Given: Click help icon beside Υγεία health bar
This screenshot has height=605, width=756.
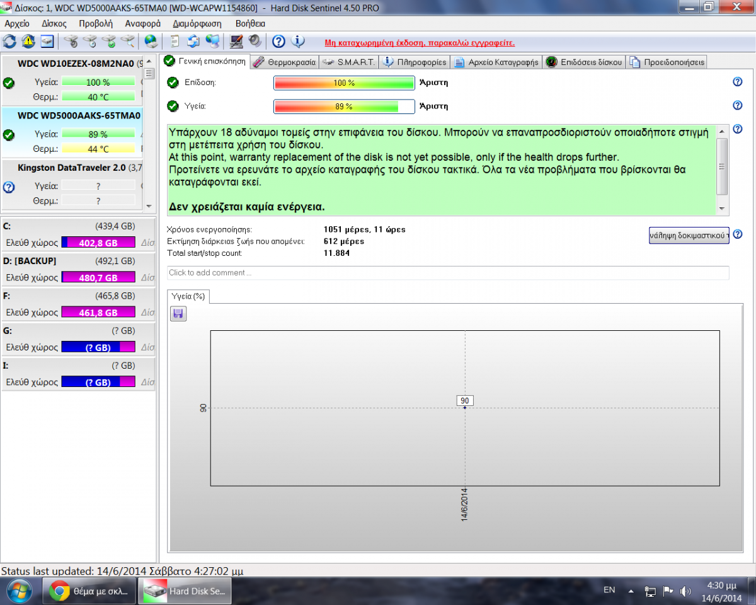Looking at the screenshot, I should (738, 105).
